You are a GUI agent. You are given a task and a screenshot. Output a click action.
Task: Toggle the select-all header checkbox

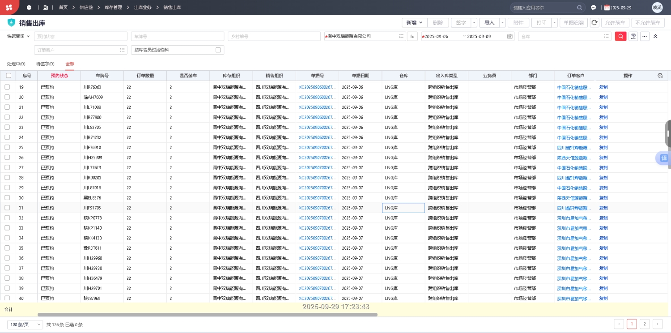point(8,76)
